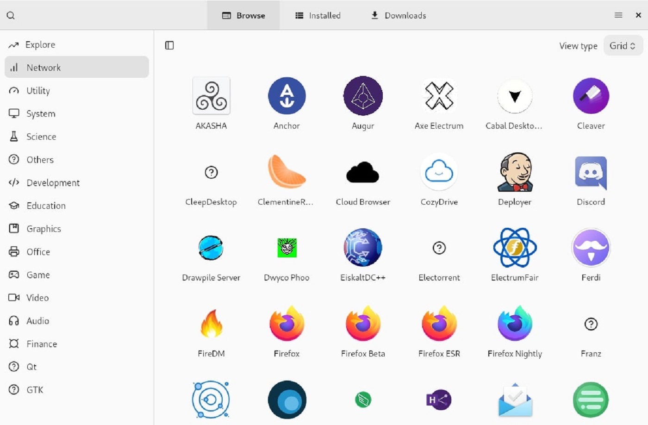648x425 pixels.
Task: Open the hamburger menu
Action: (618, 15)
